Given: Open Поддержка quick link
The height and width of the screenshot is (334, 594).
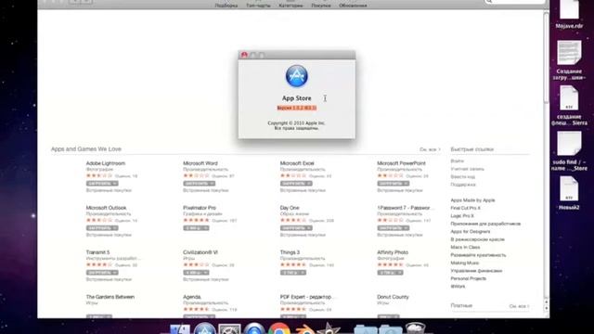Looking at the screenshot, I should point(463,185).
